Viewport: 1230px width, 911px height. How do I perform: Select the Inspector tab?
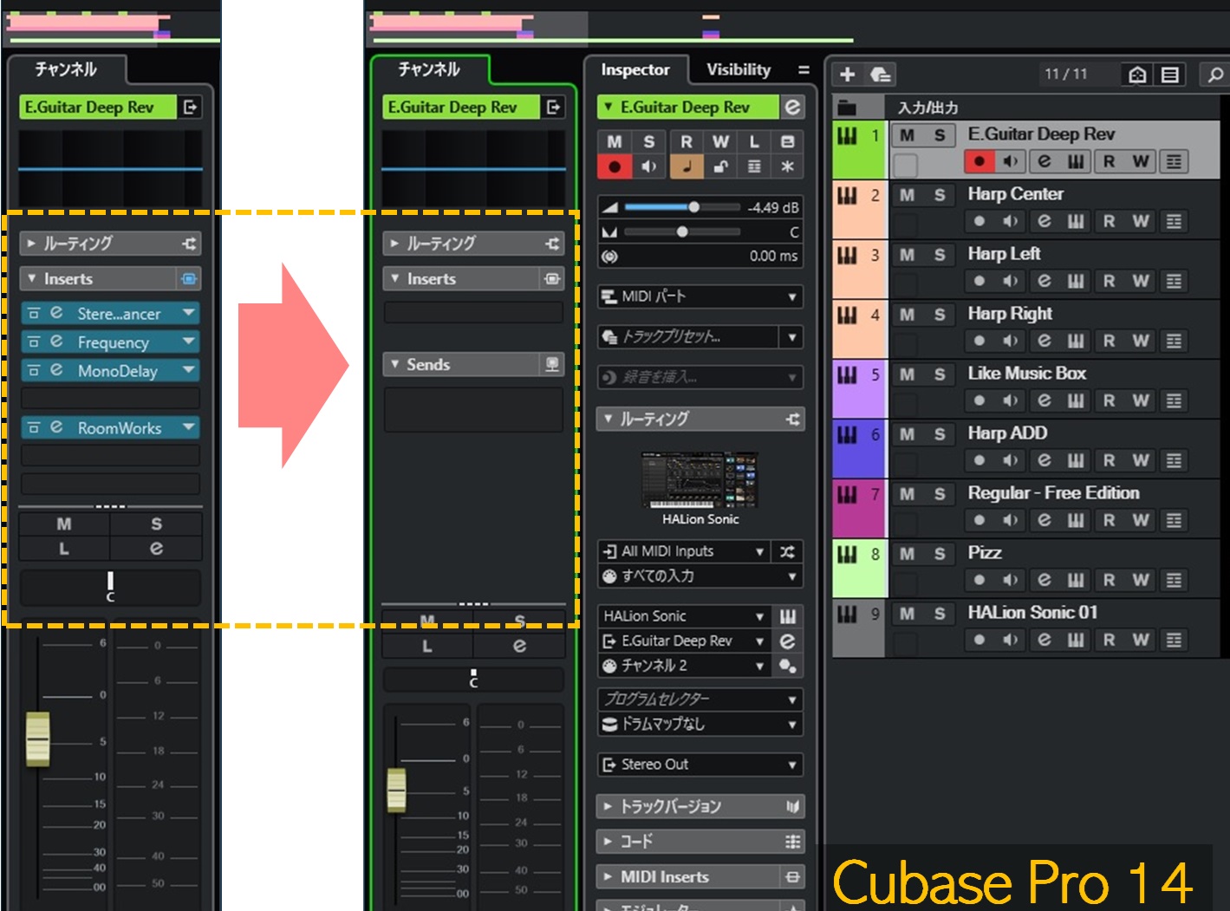coord(635,69)
